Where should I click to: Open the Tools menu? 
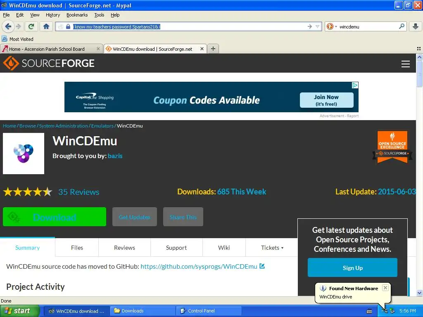[x=99, y=15]
